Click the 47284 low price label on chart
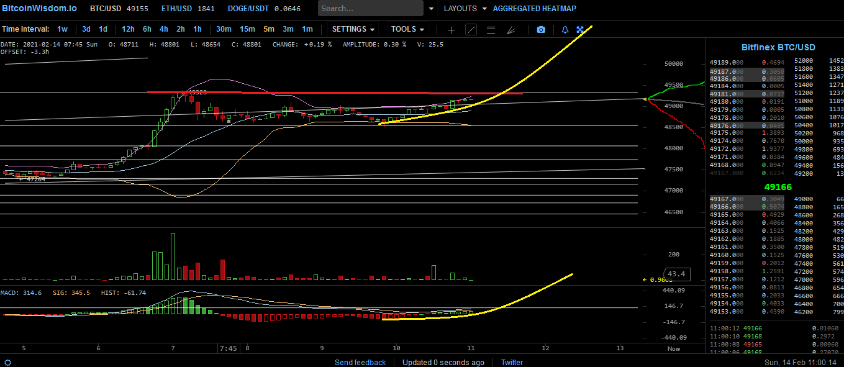The width and height of the screenshot is (844, 367). [x=36, y=179]
